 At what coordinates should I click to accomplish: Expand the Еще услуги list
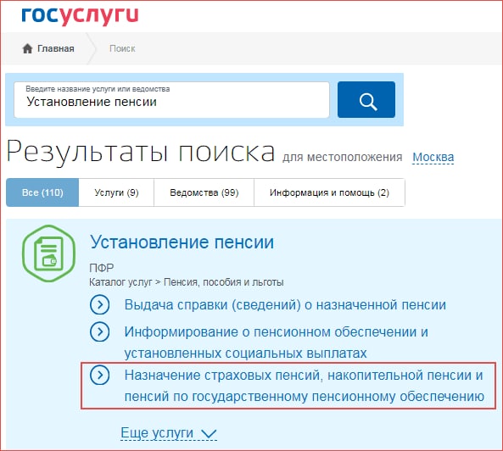tap(169, 433)
